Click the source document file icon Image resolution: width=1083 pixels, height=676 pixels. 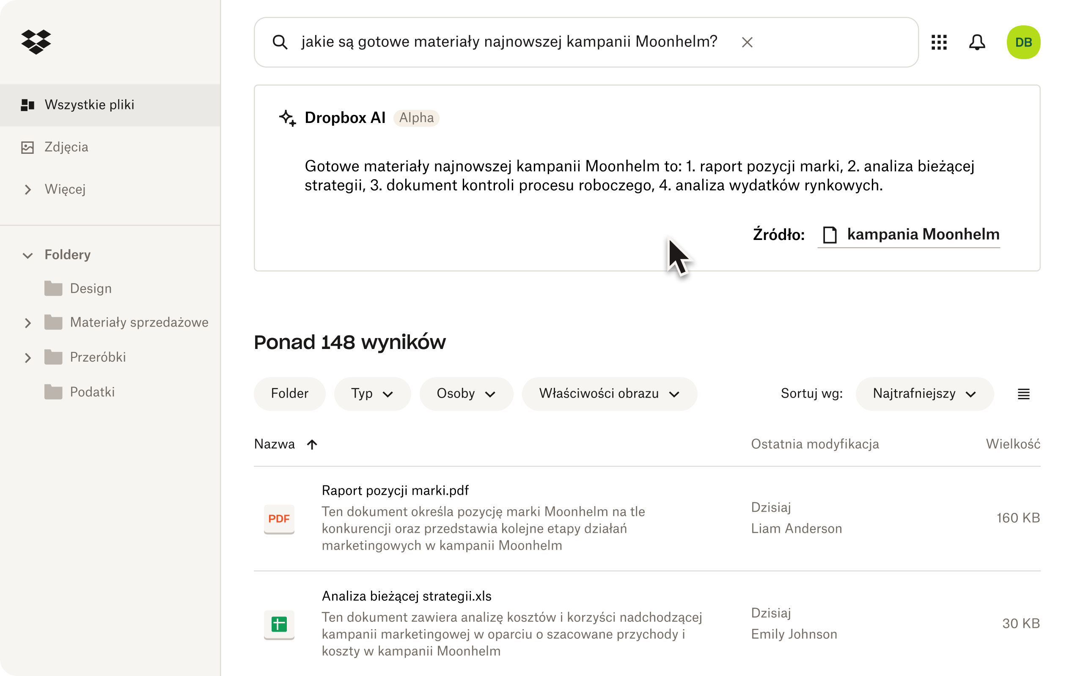[829, 235]
